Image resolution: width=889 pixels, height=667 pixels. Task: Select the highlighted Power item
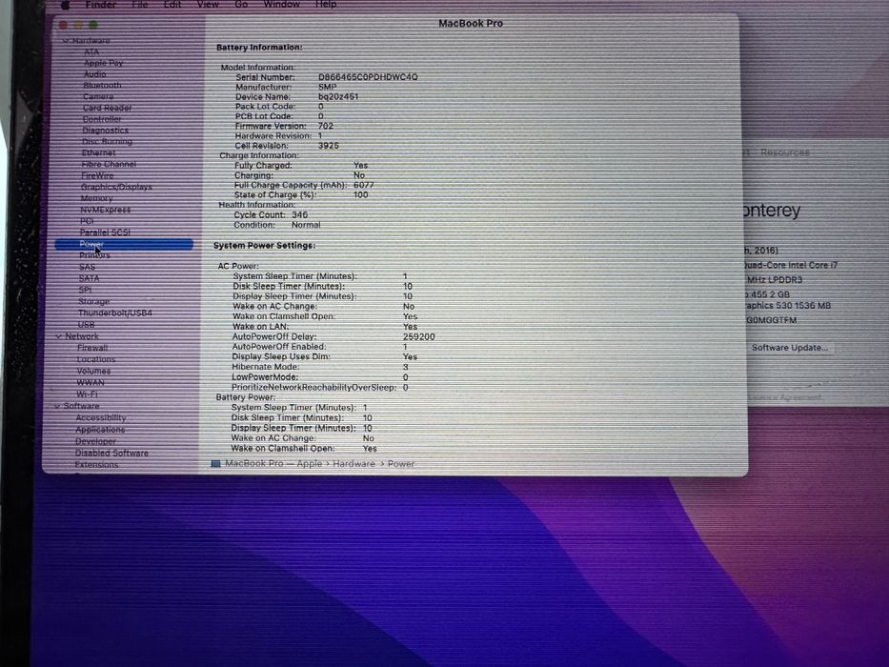point(124,245)
